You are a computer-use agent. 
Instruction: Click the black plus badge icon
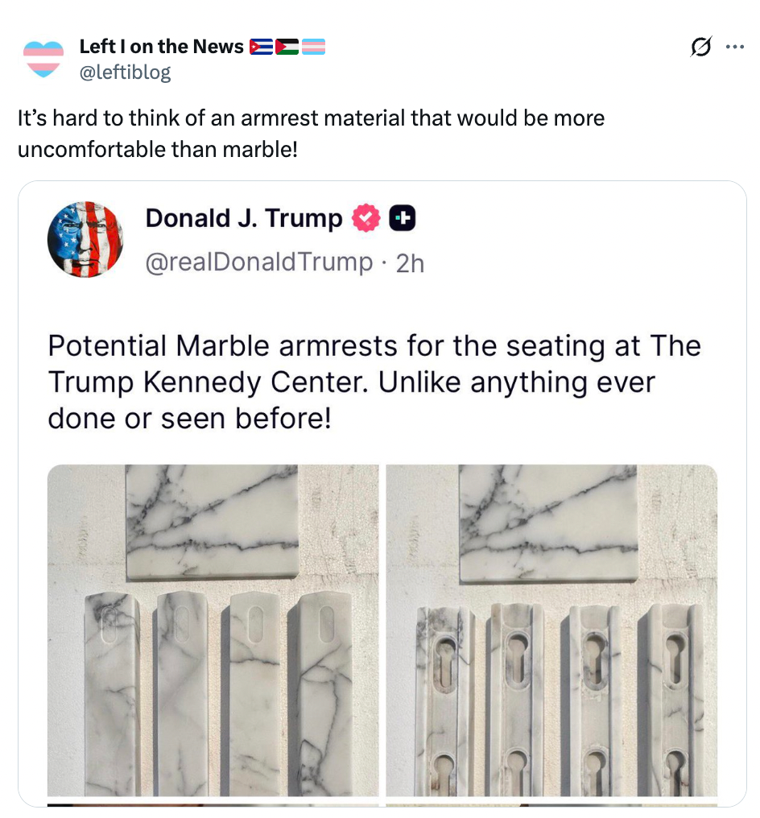(x=402, y=218)
